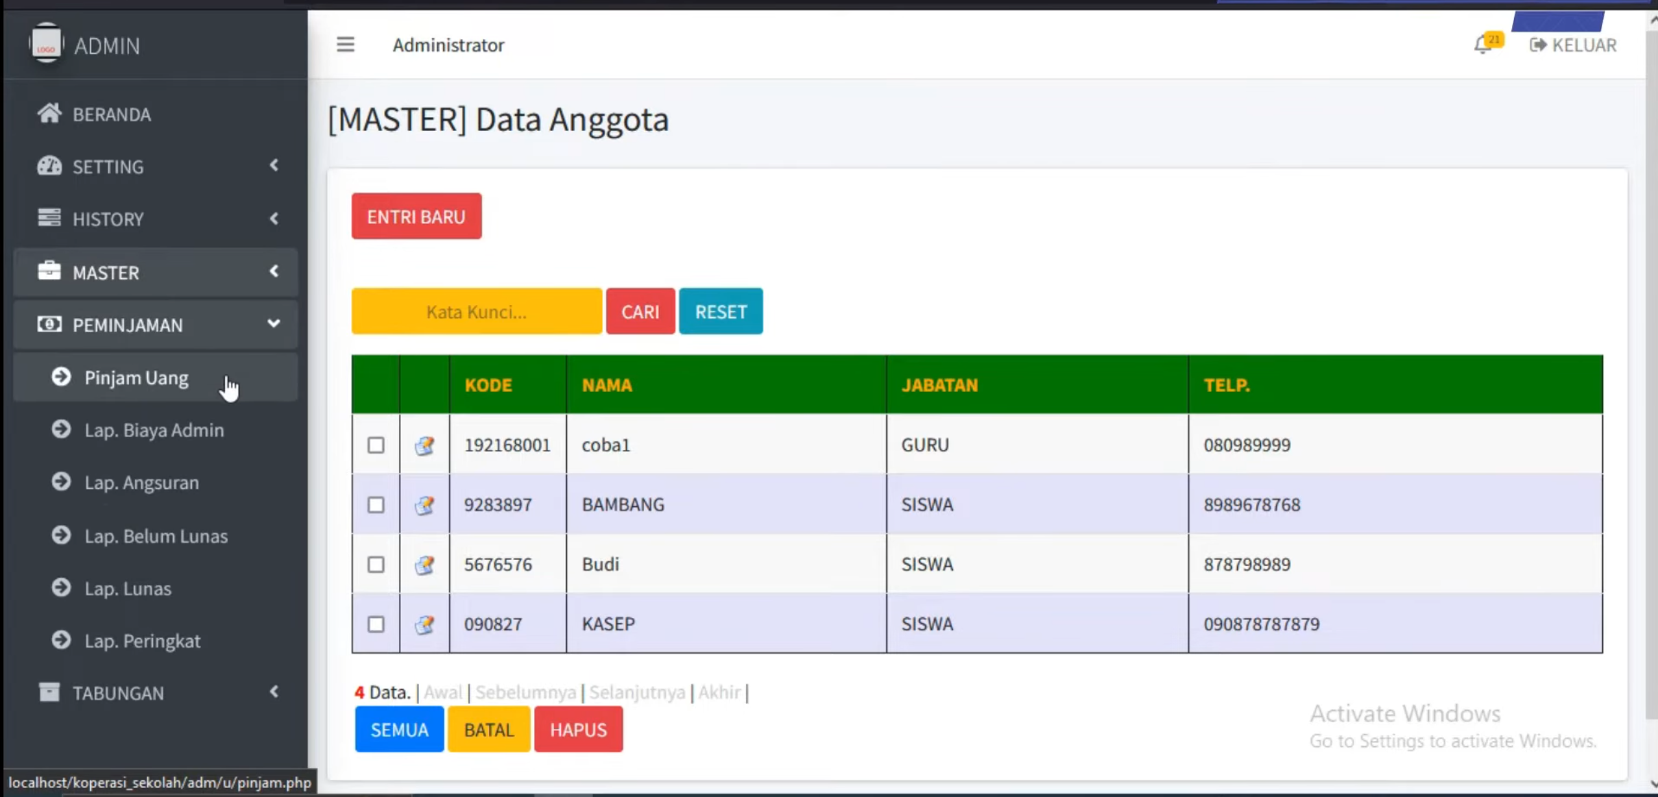This screenshot has height=797, width=1658.
Task: Open the notification bell icon
Action: coord(1482,45)
